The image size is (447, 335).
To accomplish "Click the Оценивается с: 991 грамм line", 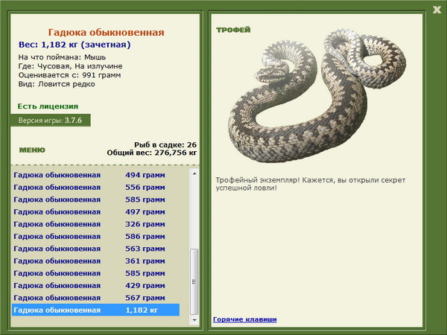I will (x=69, y=75).
